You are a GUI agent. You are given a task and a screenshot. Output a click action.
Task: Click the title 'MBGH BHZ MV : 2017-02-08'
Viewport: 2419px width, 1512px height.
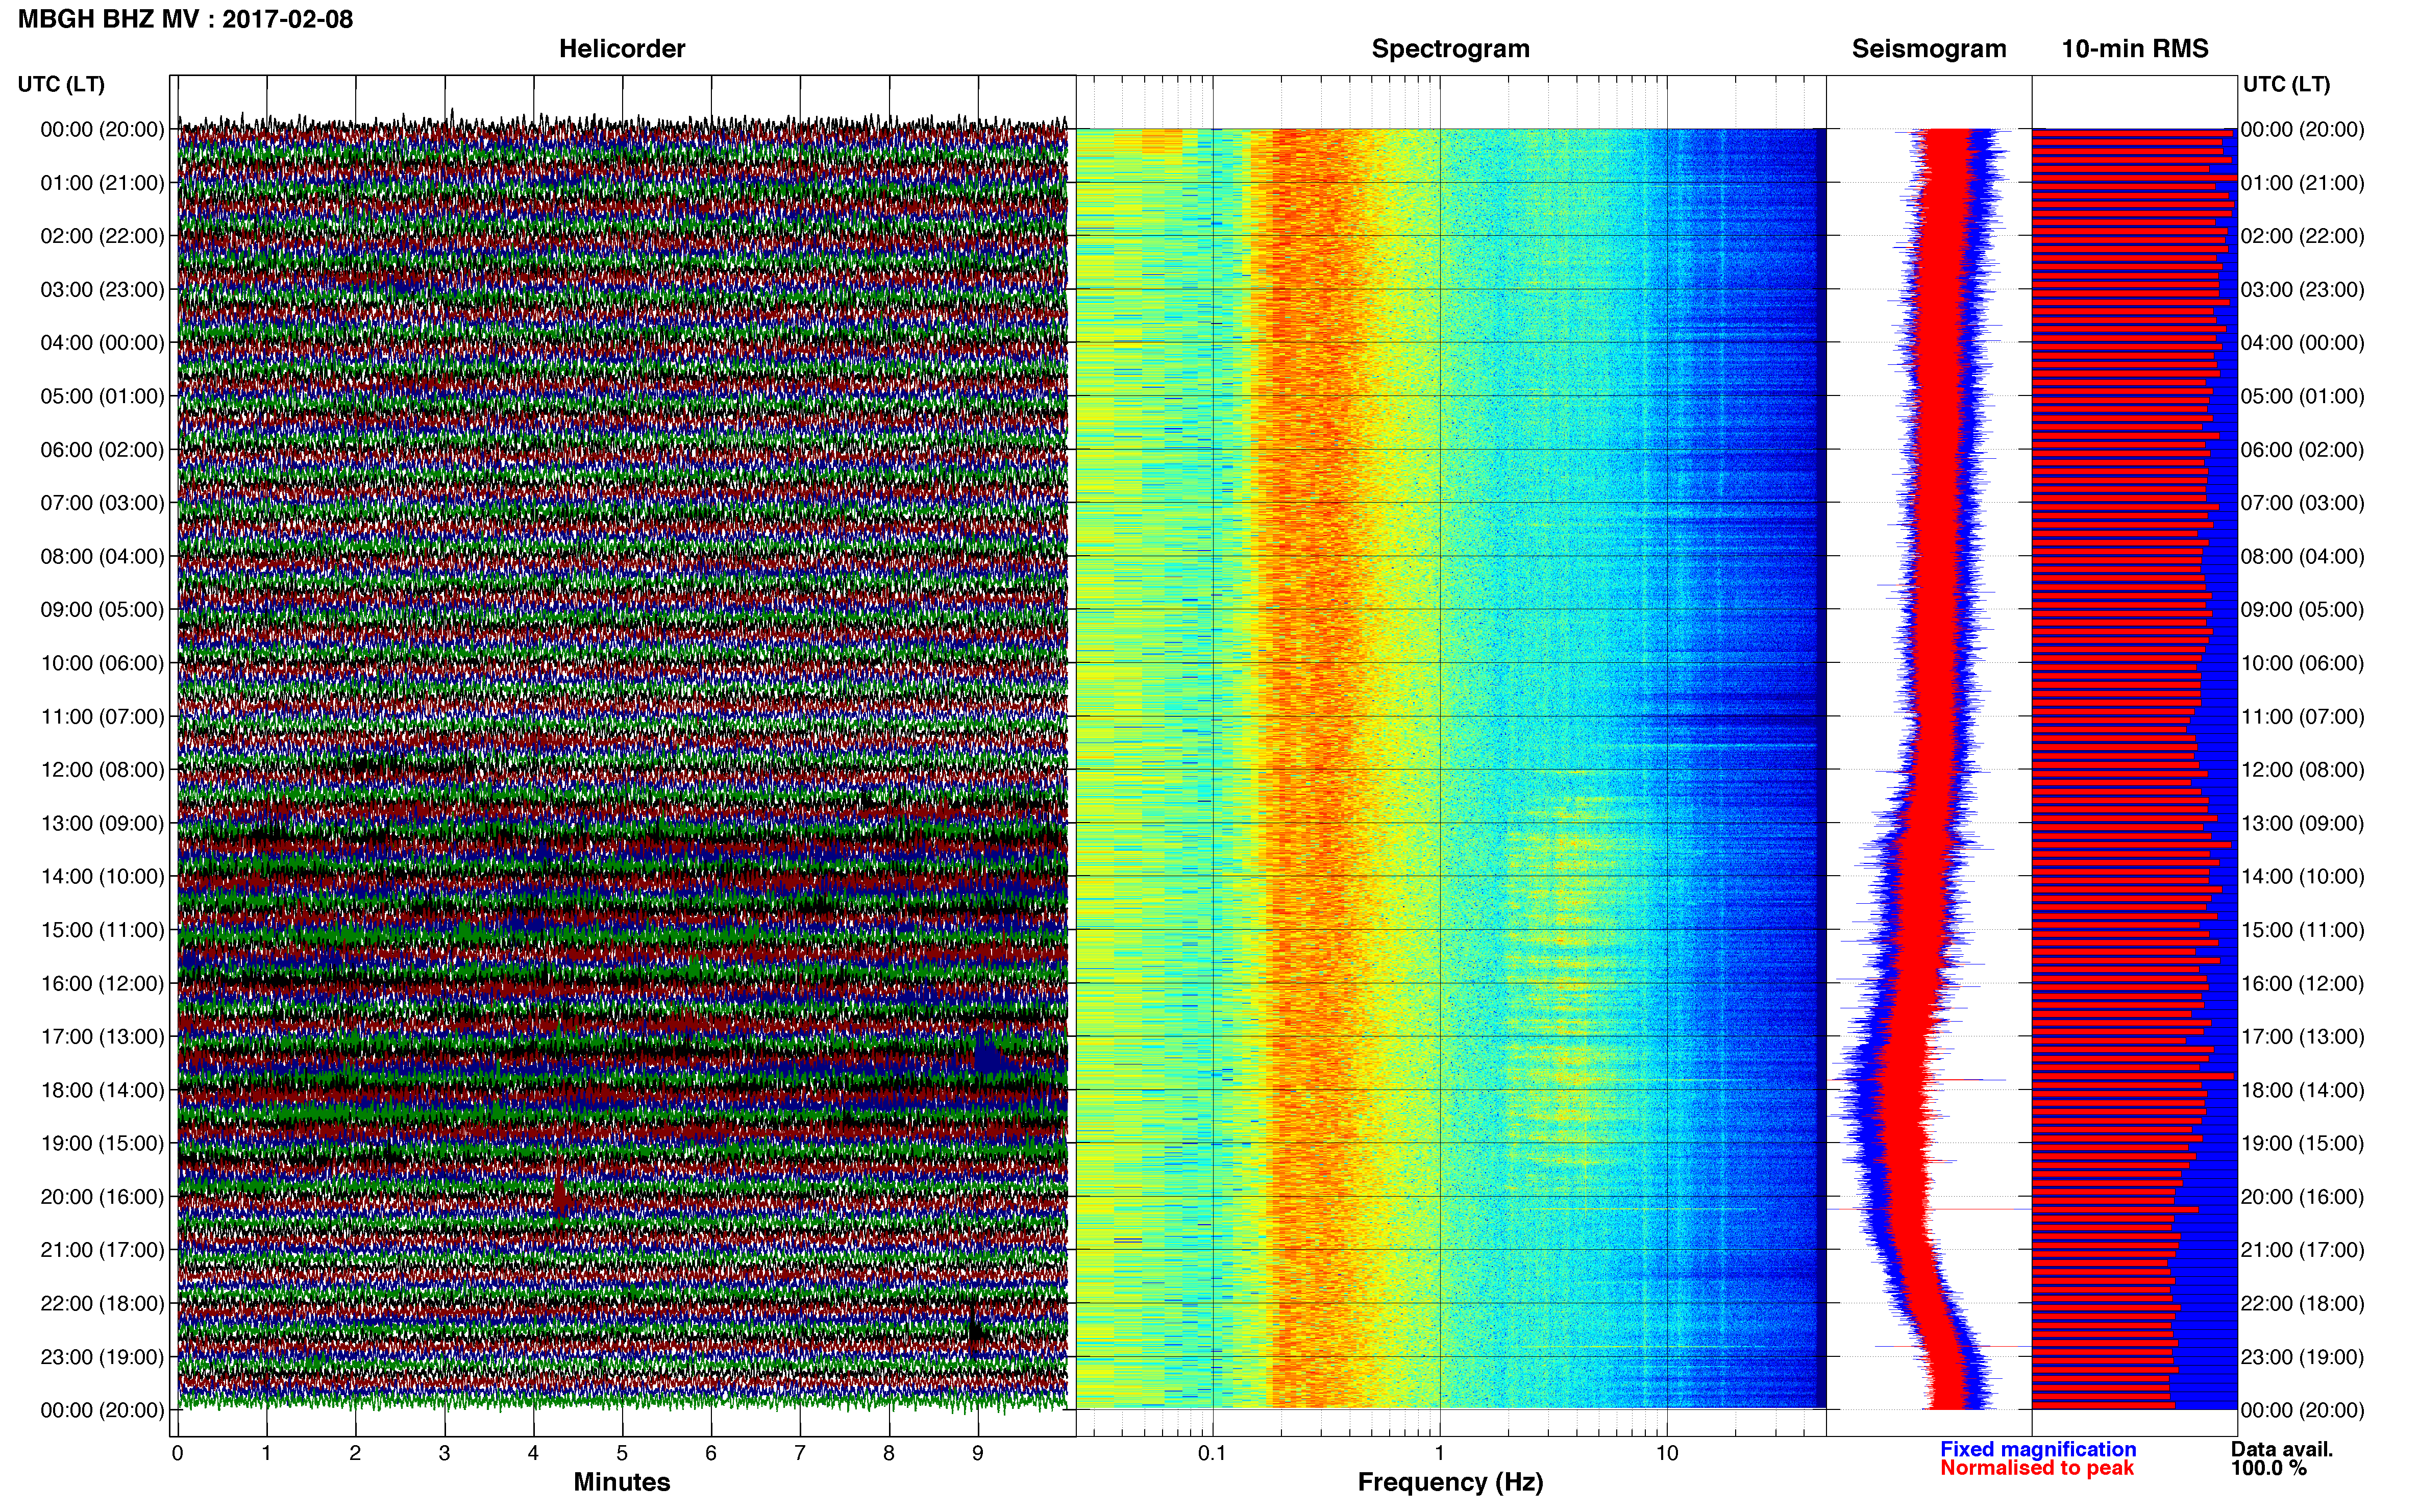[185, 19]
